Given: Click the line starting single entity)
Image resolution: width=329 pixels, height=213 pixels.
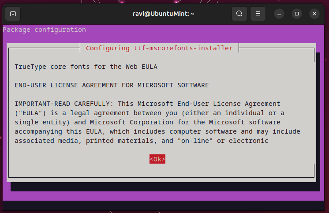Looking at the screenshot, I should pyautogui.click(x=147, y=122).
